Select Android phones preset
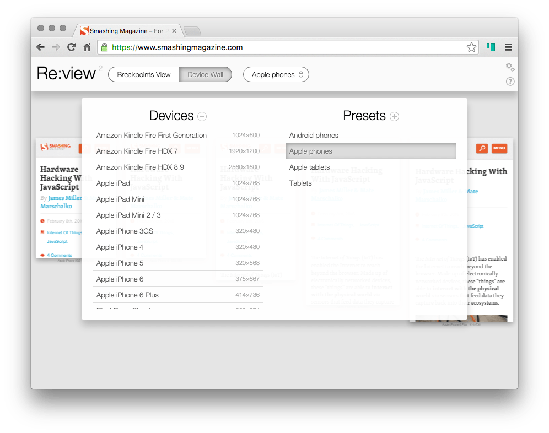Image resolution: width=549 pixels, height=433 pixels. tap(371, 135)
